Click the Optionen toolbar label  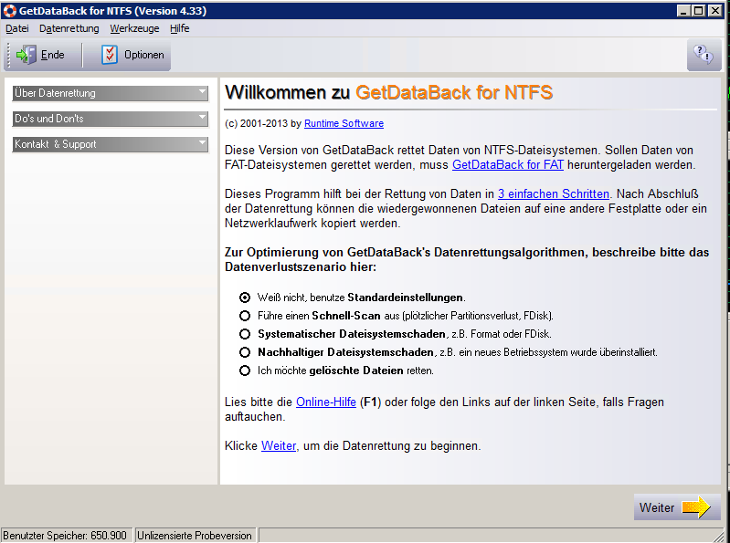(143, 55)
